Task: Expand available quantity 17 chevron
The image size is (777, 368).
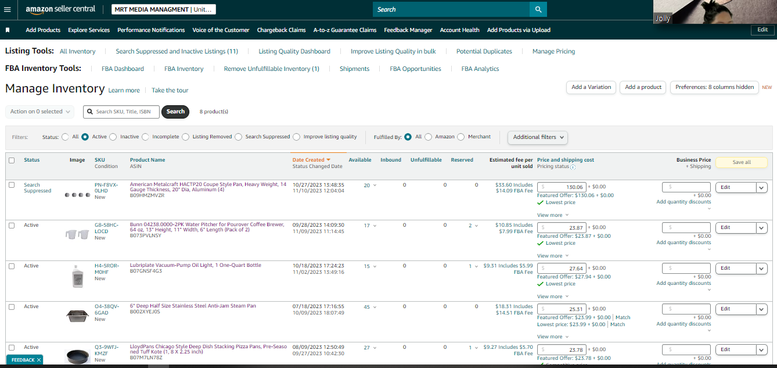Action: (375, 226)
